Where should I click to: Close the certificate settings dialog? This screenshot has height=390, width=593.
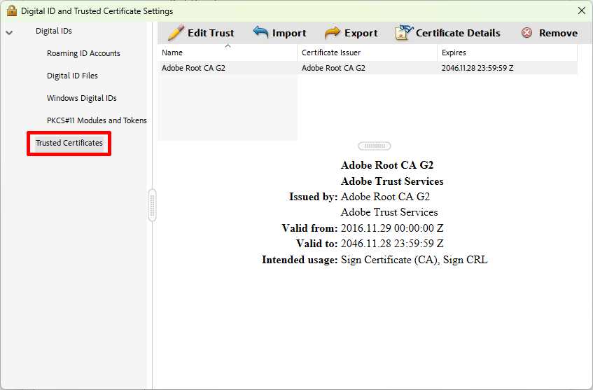click(581, 11)
